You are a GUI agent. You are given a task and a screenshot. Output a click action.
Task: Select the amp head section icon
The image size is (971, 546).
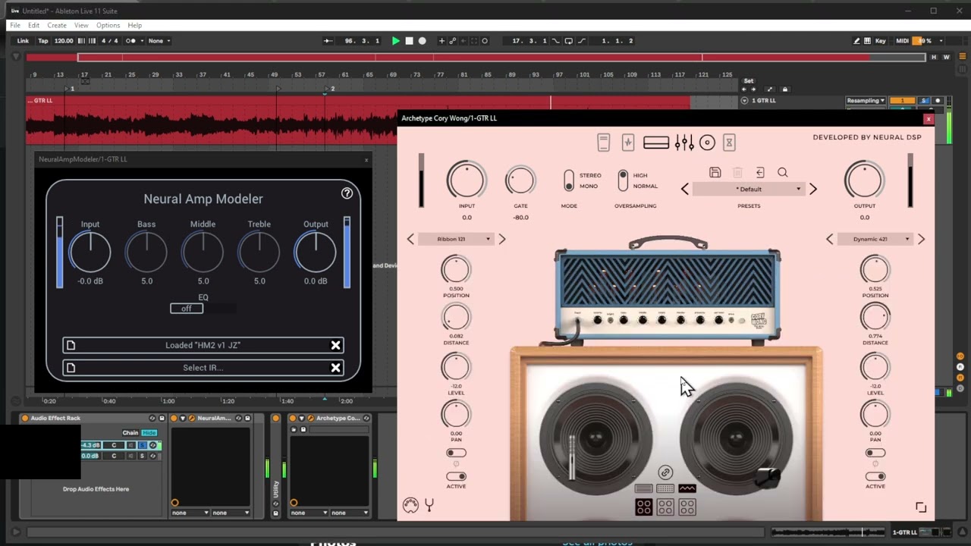(x=656, y=143)
